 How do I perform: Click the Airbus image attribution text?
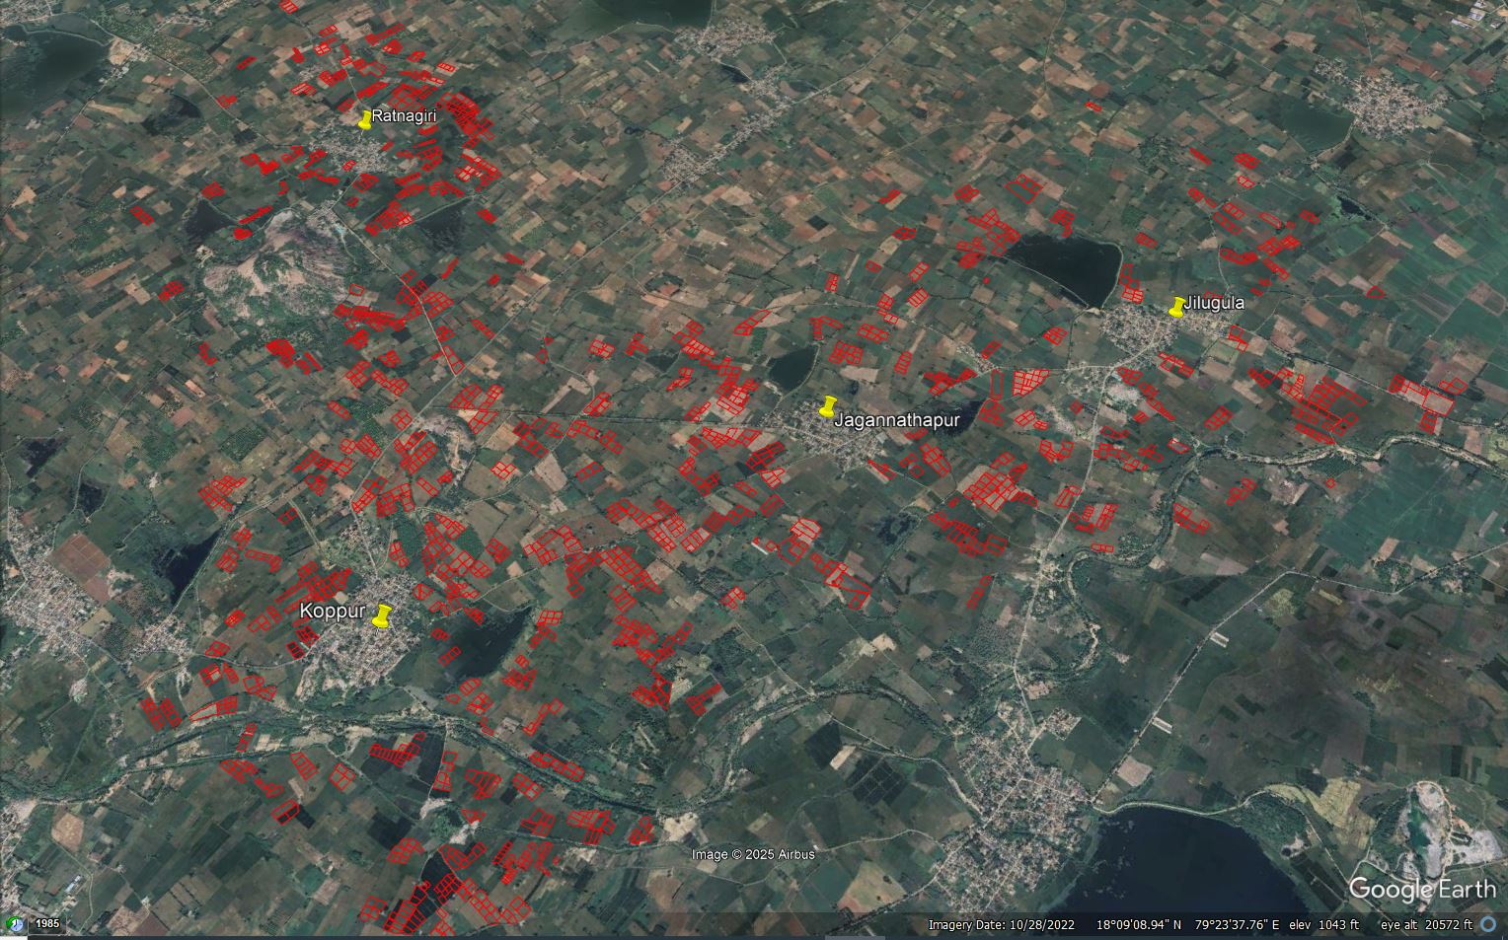point(754,856)
